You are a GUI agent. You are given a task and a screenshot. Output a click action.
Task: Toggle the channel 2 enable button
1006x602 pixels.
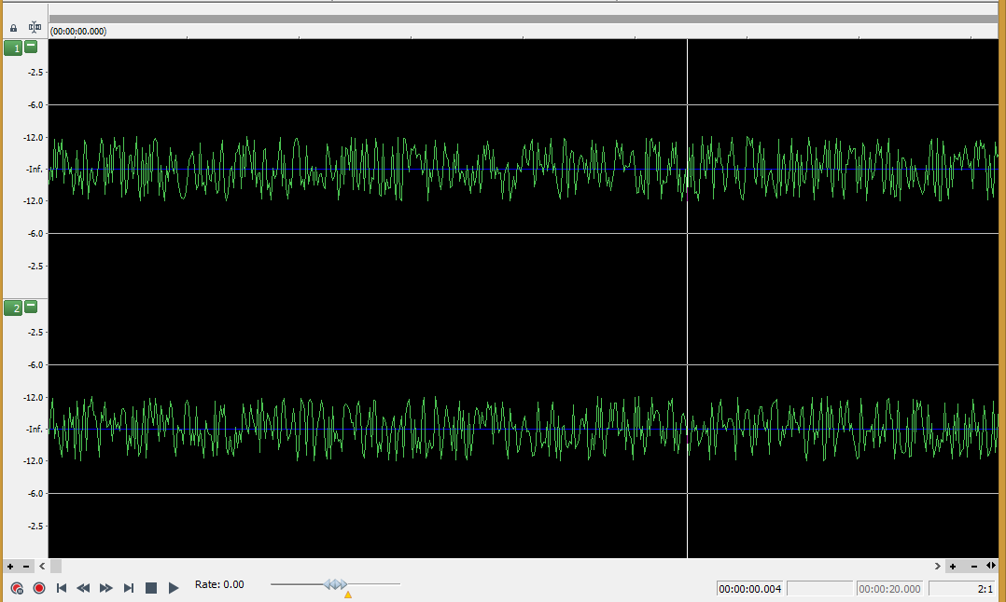tap(13, 308)
